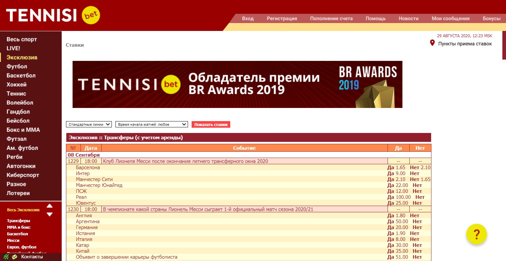Select Теннис in the sidebar
The image size is (506, 261).
[16, 93]
